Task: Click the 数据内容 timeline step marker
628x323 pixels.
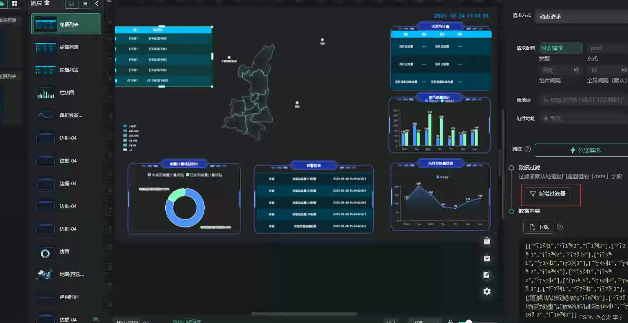Action: [x=511, y=211]
